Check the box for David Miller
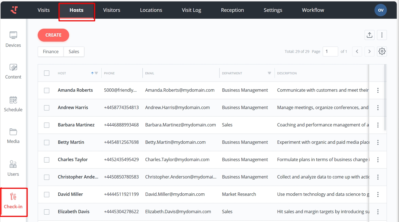399x222 pixels. [47, 194]
